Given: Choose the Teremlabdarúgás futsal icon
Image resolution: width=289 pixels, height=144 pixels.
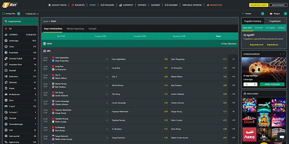Looking at the screenshot, I should [6, 124].
